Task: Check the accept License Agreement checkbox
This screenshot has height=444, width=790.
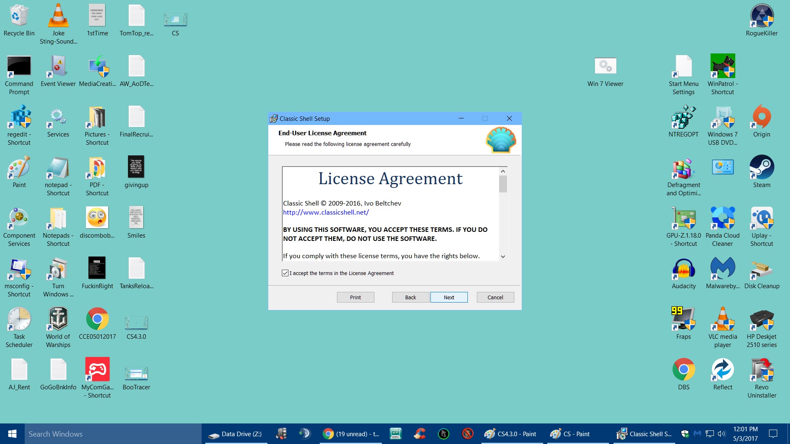Action: point(285,273)
